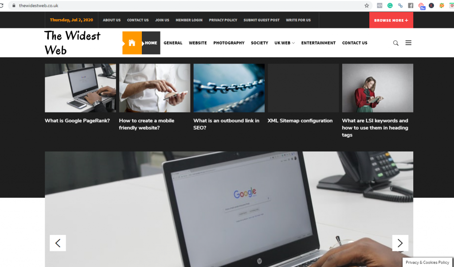Open top bar Contact Us link
This screenshot has width=454, height=267.
pos(138,20)
